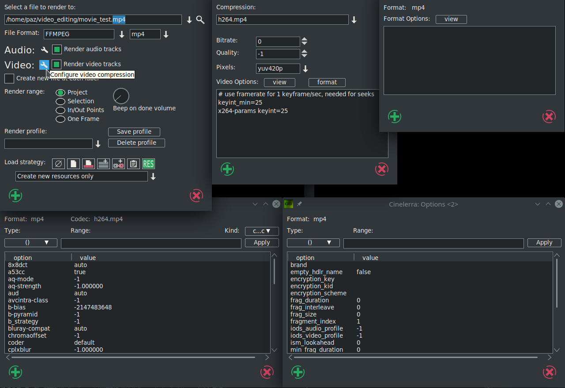Viewport: 565px width, 388px height.
Task: Open audio compression settings via the Audio wrench
Action: pos(44,49)
